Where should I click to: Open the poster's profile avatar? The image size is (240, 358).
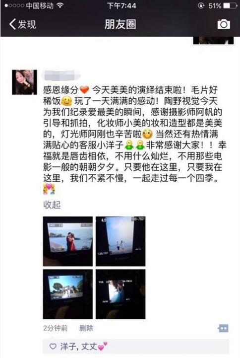point(24,82)
